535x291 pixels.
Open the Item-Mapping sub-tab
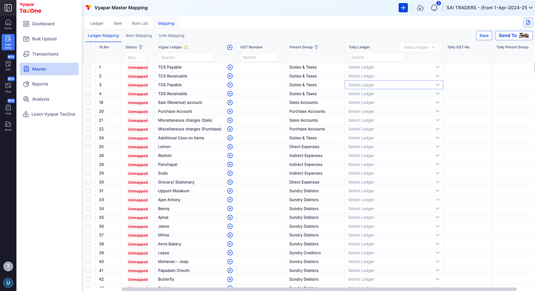(x=139, y=36)
